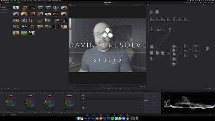Open project settings gear at bottom right

click(x=213, y=115)
